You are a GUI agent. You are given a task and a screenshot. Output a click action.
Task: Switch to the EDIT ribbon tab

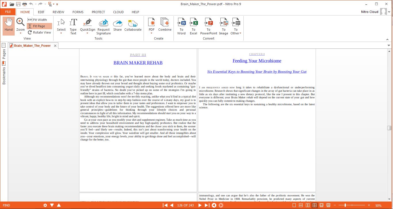[41, 12]
